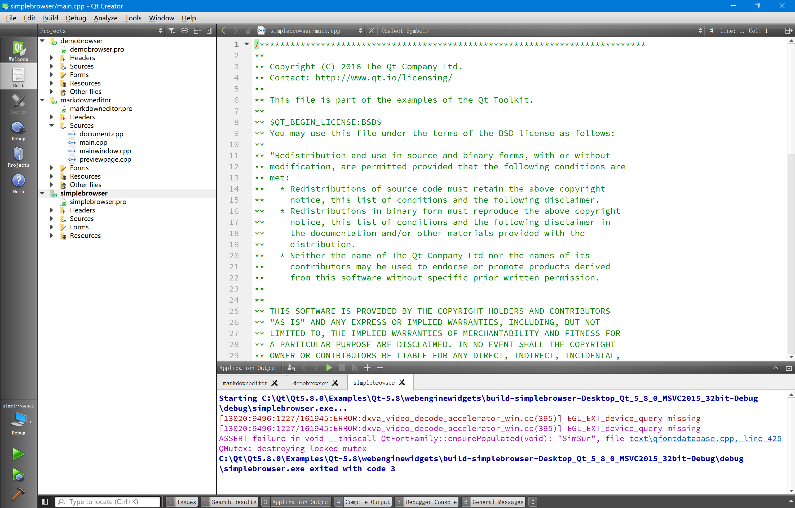Open the General Messages pane
This screenshot has width=795, height=508.
point(494,502)
